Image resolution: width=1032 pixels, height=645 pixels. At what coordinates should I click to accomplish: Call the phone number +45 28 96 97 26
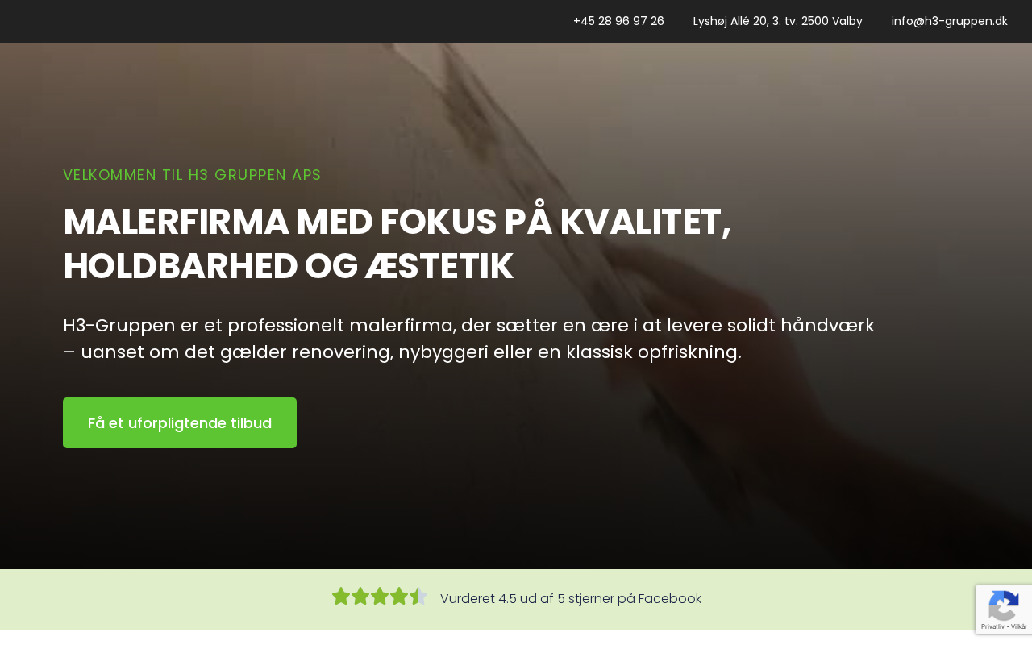click(x=618, y=21)
